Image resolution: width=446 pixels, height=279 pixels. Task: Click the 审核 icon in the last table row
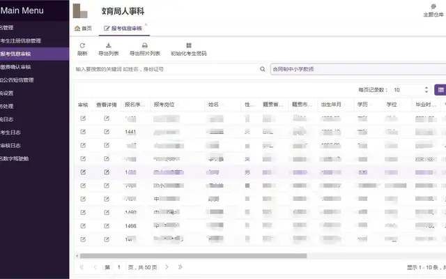83,239
